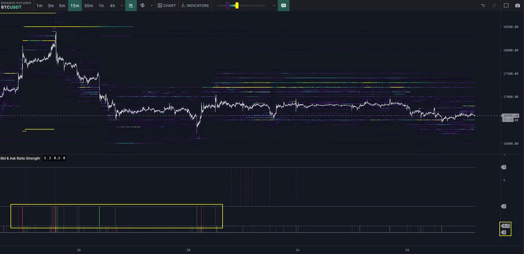Open the CHART layout menu
The width and height of the screenshot is (524, 254).
[x=167, y=6]
